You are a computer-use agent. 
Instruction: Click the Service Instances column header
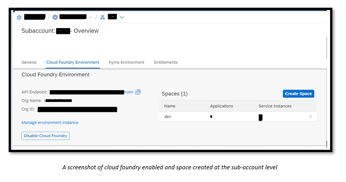[x=275, y=106]
